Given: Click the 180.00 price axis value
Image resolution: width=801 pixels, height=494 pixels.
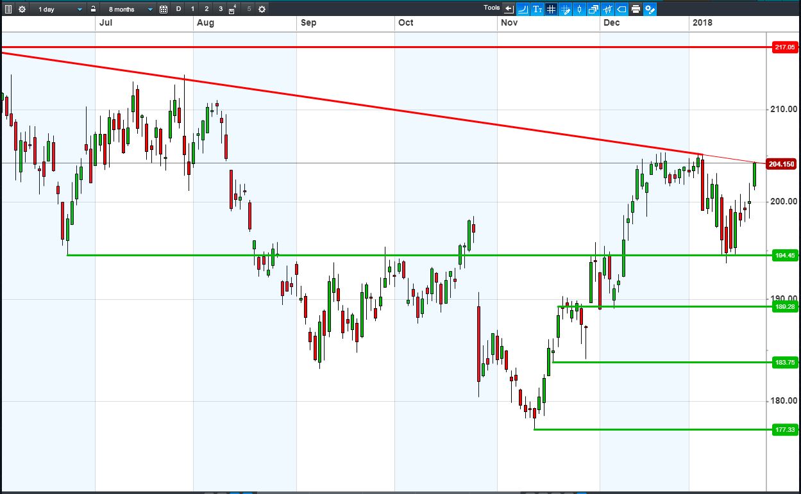Looking at the screenshot, I should [784, 401].
